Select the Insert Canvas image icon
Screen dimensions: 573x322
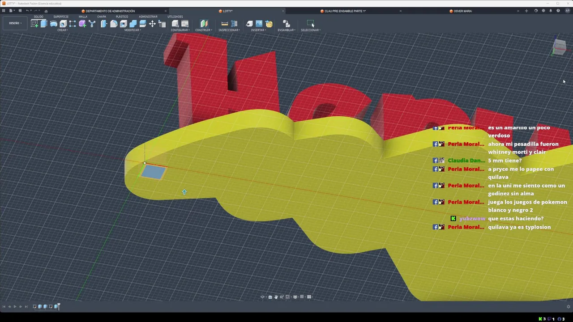click(x=259, y=24)
